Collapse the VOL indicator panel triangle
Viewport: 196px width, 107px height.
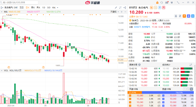point(2,71)
